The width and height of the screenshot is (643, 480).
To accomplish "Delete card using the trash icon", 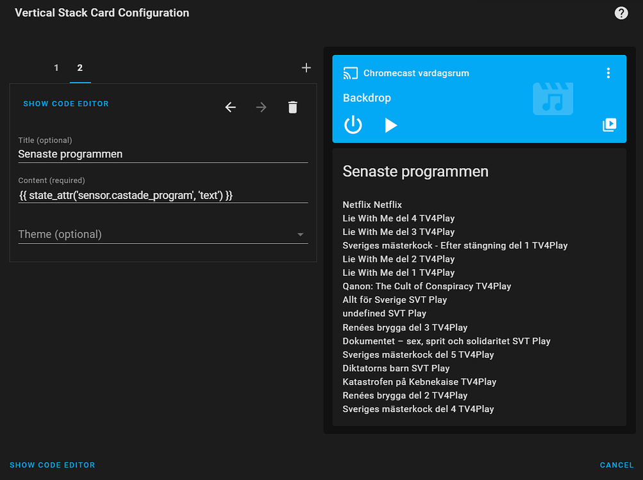I will point(292,108).
